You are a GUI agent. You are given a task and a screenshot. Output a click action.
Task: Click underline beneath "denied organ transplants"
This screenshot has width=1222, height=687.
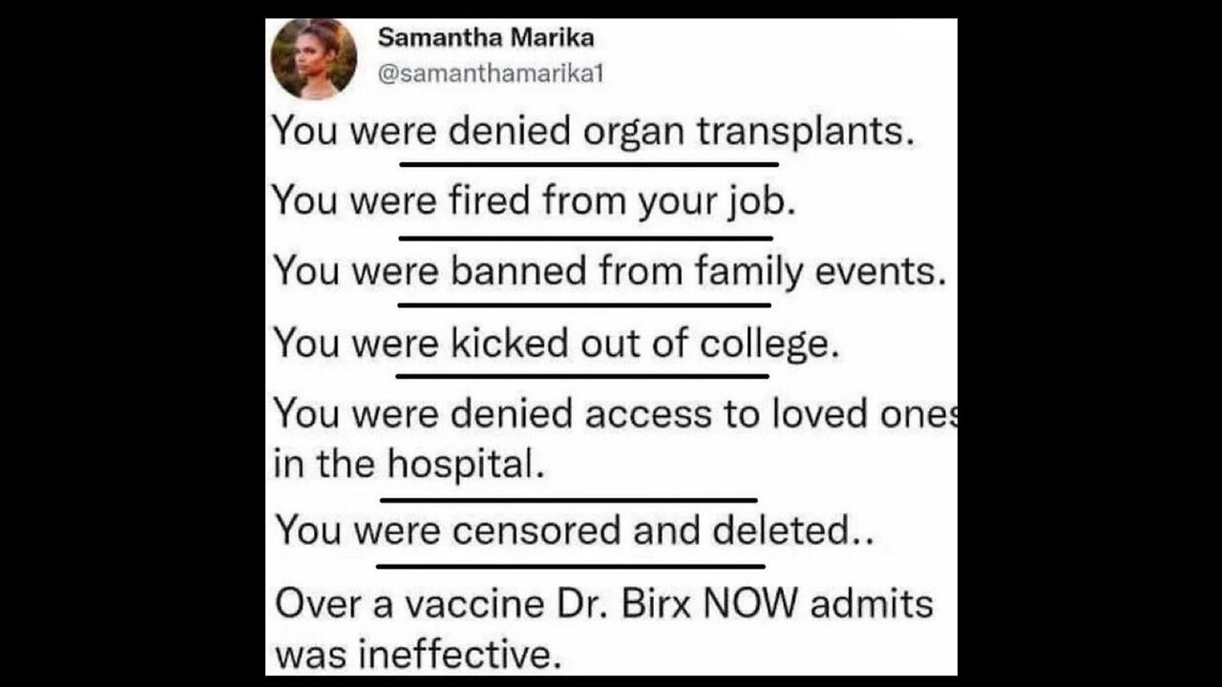click(x=589, y=164)
